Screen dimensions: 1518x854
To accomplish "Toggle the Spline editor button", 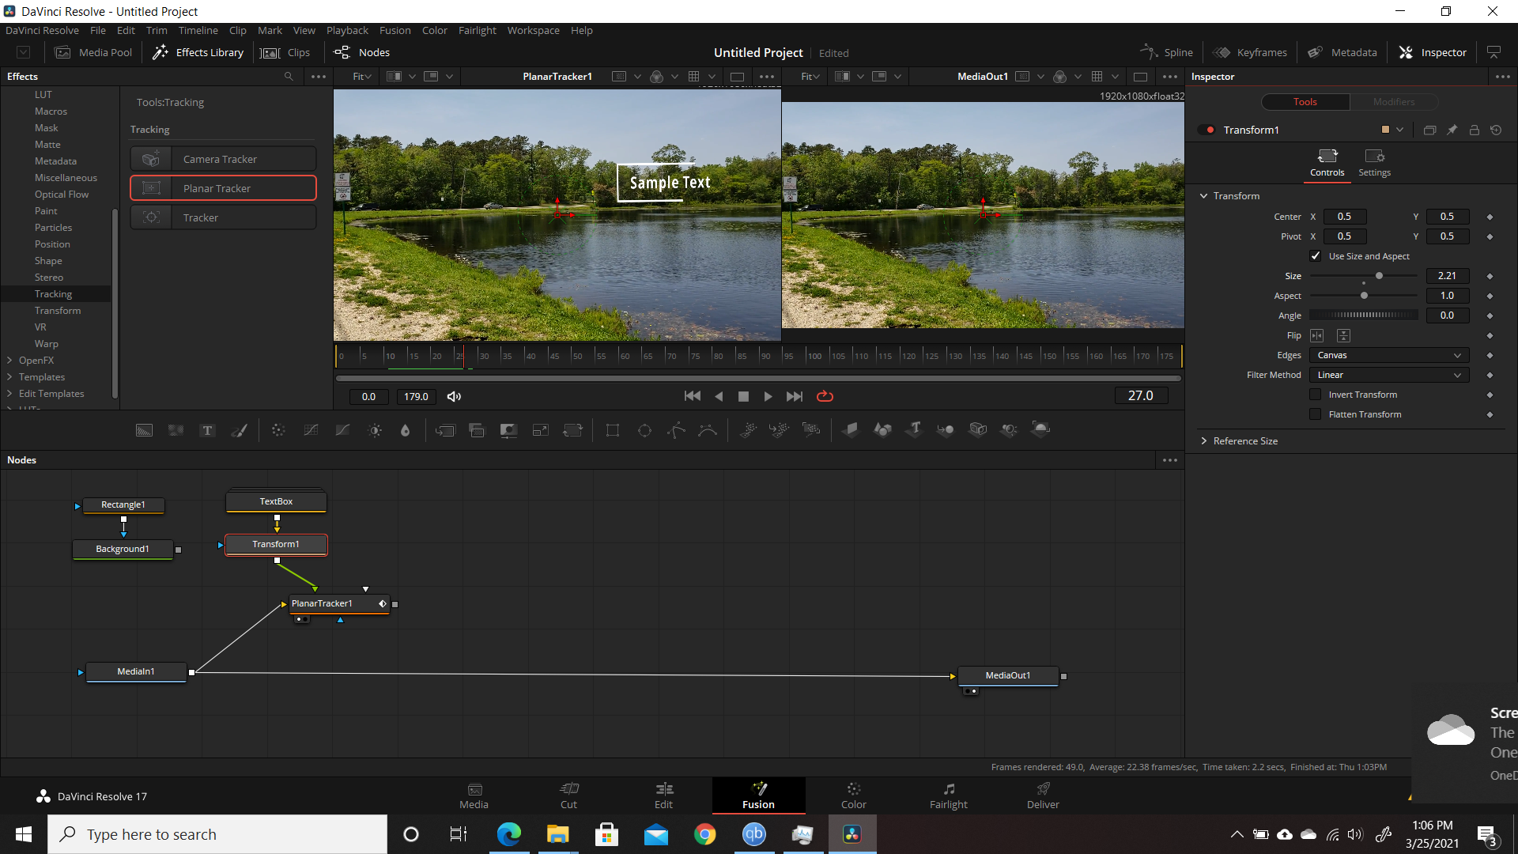I will (x=1167, y=52).
